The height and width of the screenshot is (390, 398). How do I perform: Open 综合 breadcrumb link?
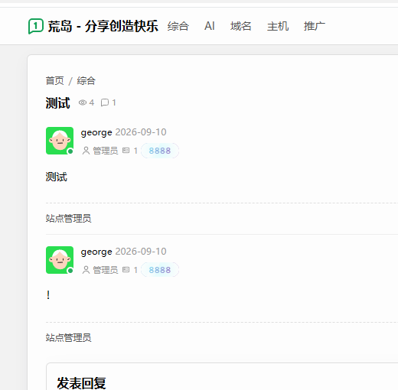click(x=86, y=81)
